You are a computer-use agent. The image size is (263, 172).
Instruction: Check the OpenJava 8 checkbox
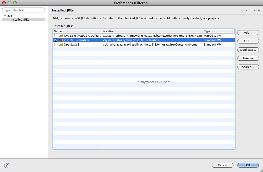pos(56,44)
